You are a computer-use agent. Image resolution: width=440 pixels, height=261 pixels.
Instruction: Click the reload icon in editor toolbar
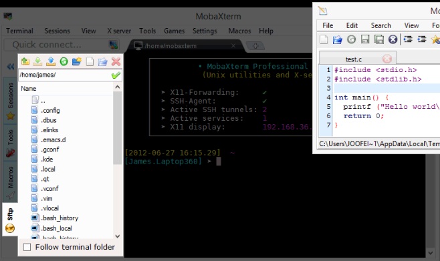click(x=351, y=39)
